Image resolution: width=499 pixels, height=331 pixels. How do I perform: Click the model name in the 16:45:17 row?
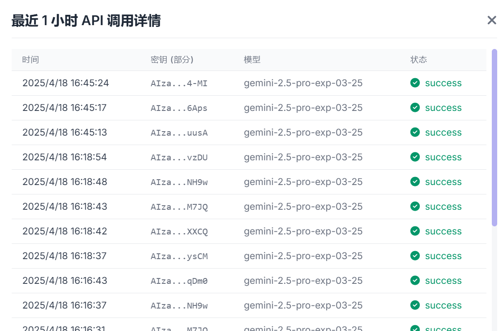pyautogui.click(x=303, y=108)
